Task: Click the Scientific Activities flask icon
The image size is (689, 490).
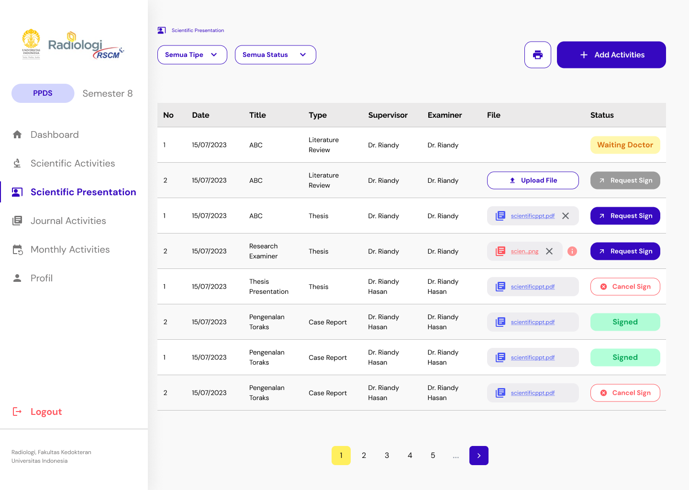Action: pos(17,163)
